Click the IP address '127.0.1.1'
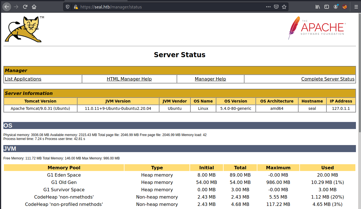 [341, 108]
